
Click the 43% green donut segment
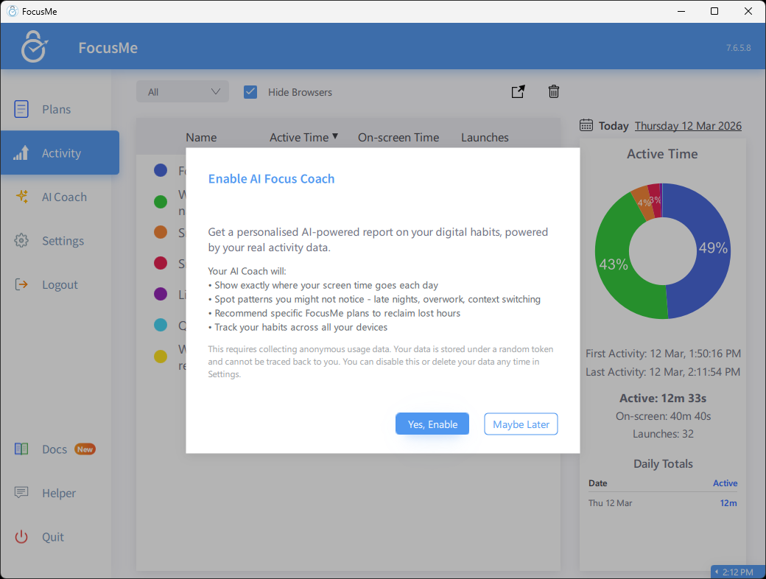pos(613,265)
